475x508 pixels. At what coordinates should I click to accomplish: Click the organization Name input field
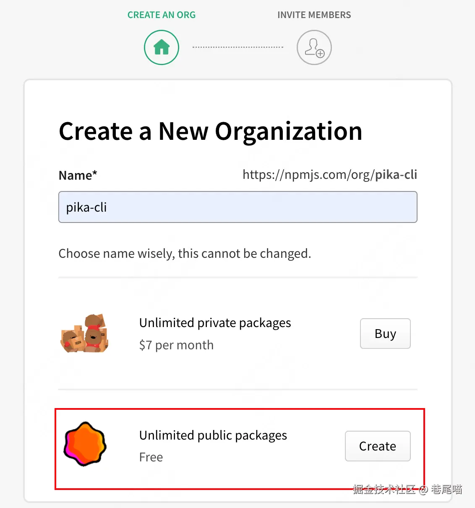pos(238,207)
